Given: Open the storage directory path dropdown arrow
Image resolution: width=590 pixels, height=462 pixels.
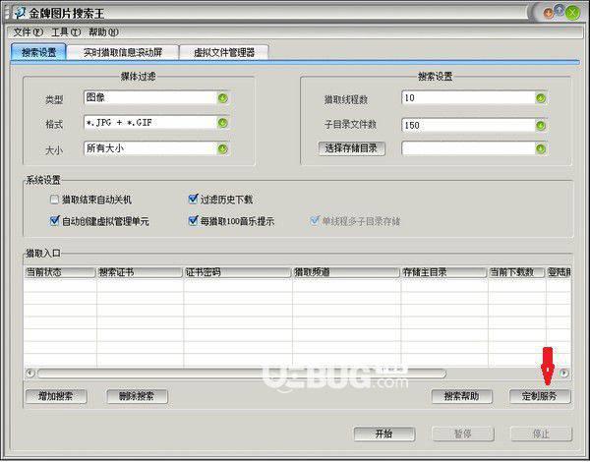Looking at the screenshot, I should (541, 148).
